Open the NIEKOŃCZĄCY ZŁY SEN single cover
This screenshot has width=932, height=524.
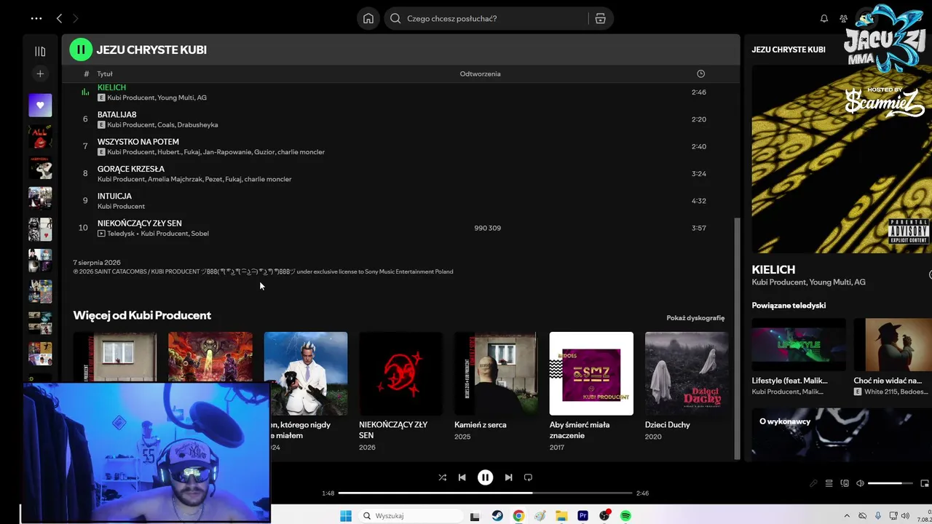[x=400, y=373]
